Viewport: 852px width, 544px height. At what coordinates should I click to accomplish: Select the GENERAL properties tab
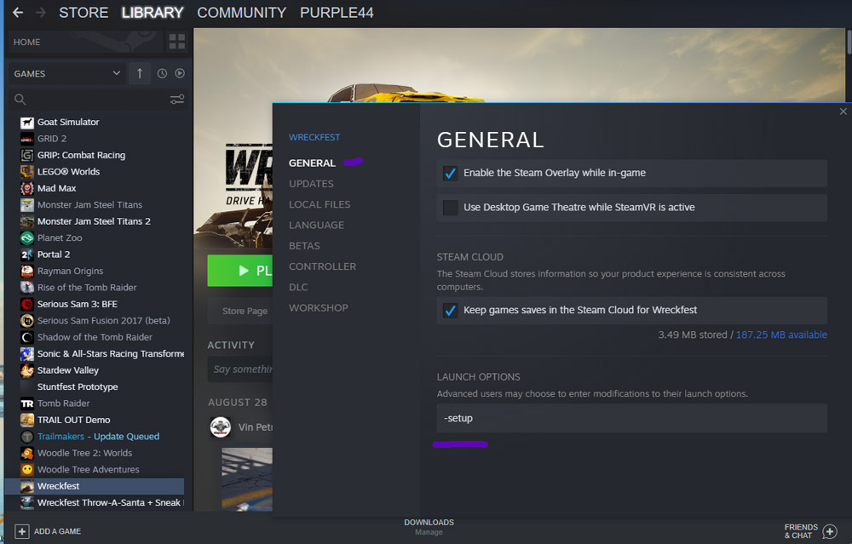312,163
